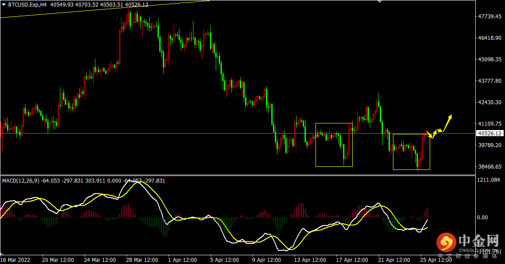Click the 41109.75 price axis label
Viewport: 505px width, 264px height.
(x=490, y=124)
